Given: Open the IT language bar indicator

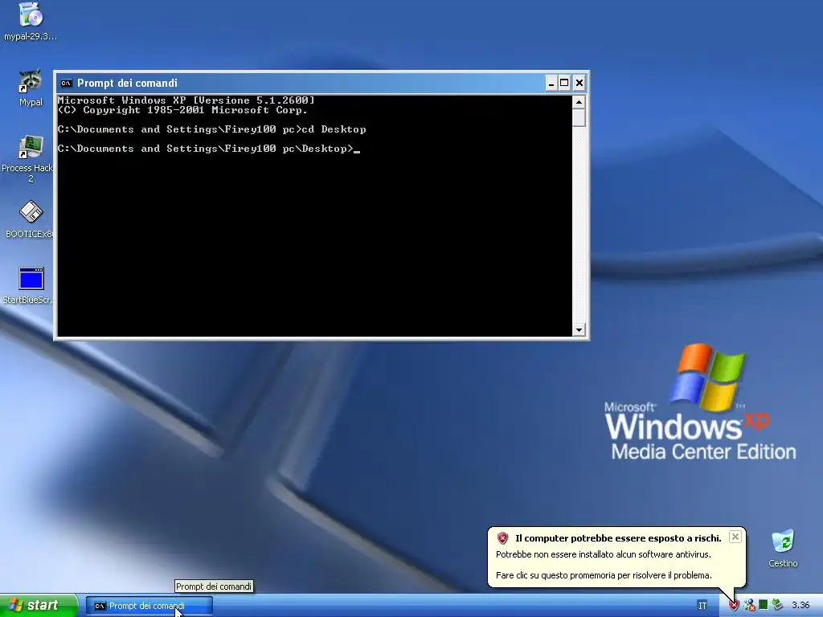Looking at the screenshot, I should click(x=702, y=606).
